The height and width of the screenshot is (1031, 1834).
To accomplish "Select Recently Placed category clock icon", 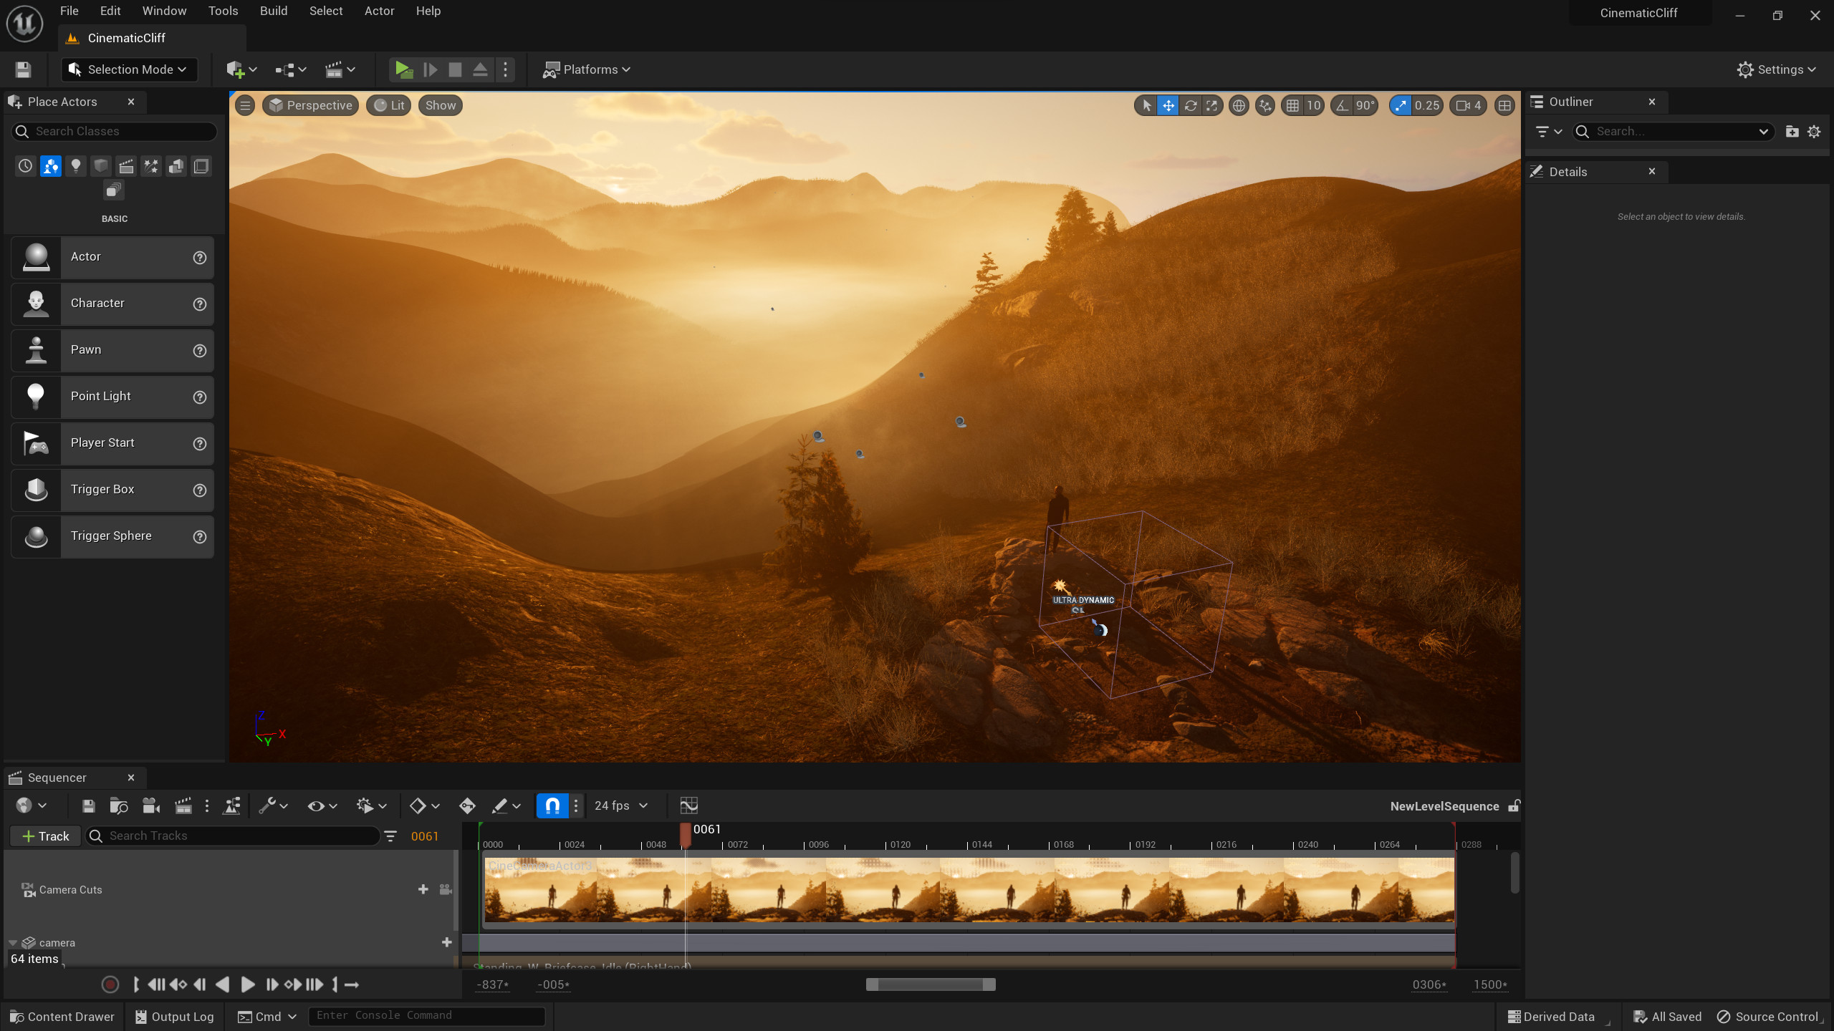I will pyautogui.click(x=25, y=166).
